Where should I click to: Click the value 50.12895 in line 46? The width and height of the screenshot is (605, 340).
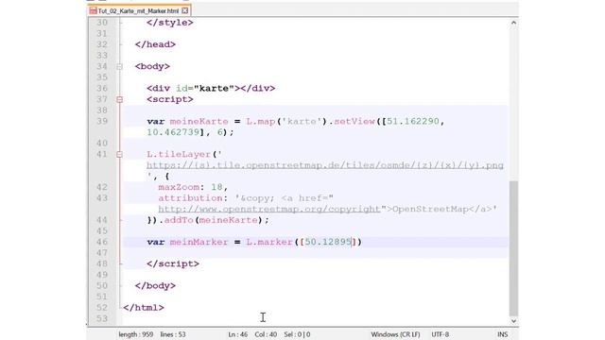tap(328, 242)
